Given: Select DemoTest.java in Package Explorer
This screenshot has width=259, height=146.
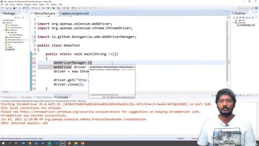Looking at the screenshot, I should point(17,35).
